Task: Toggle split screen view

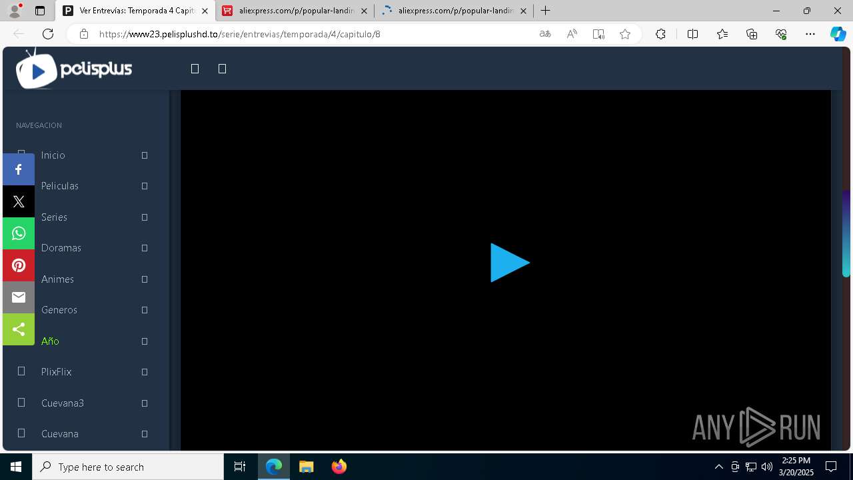Action: pyautogui.click(x=692, y=34)
